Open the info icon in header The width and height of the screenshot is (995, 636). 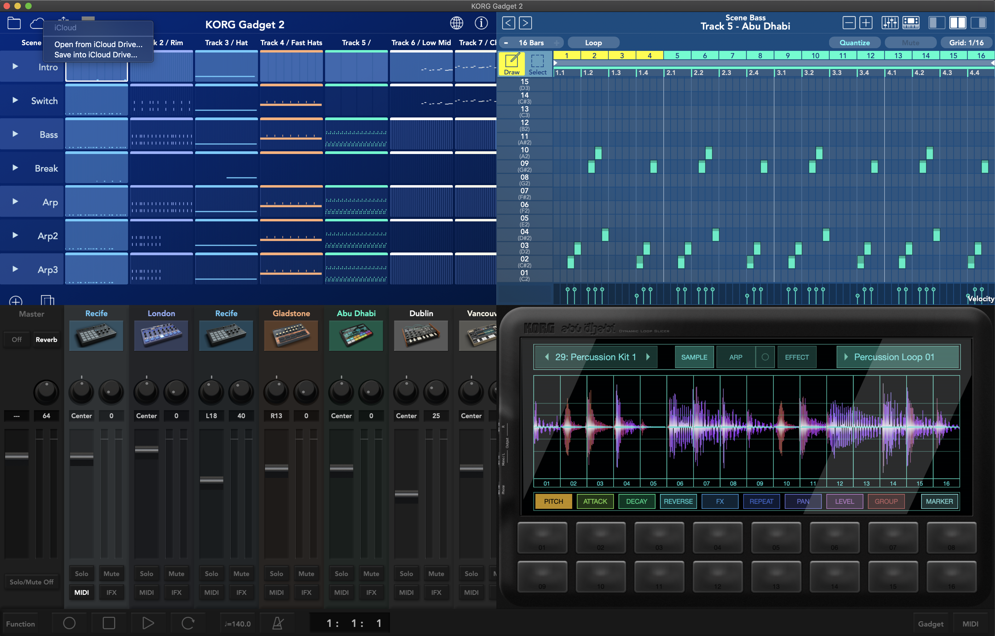tap(481, 23)
